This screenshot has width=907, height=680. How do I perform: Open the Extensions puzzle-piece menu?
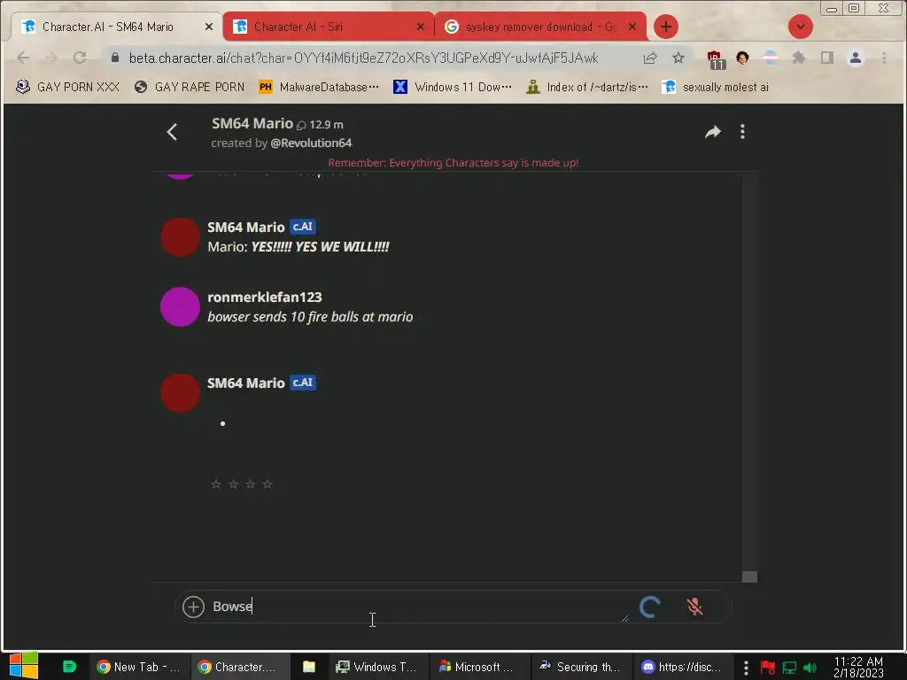pos(799,58)
